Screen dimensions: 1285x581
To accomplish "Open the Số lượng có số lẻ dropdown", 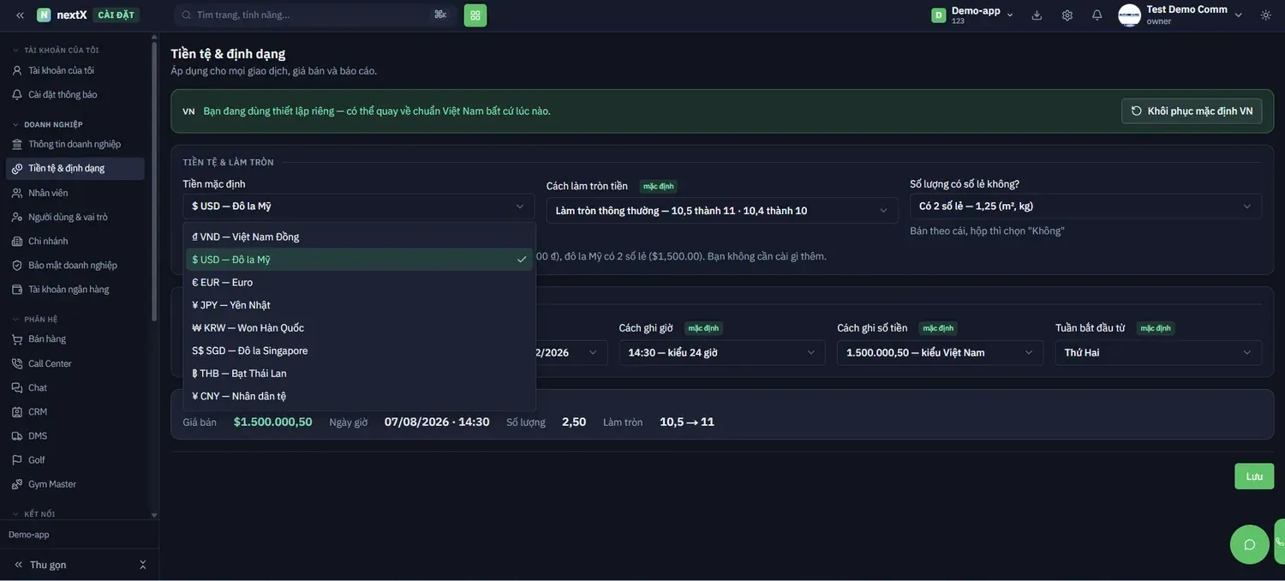I will click(x=1085, y=206).
